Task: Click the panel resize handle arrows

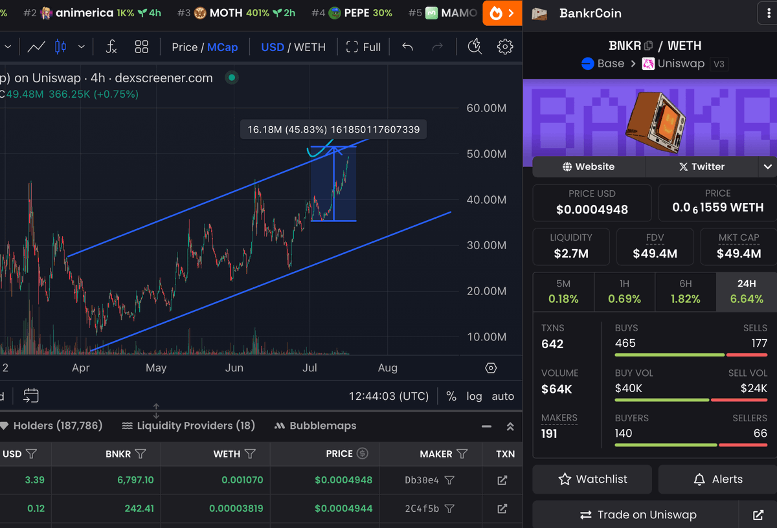Action: pyautogui.click(x=156, y=411)
